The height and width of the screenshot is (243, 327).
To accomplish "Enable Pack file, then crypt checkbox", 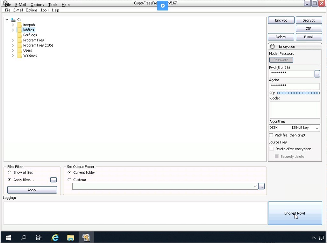I will (271, 135).
